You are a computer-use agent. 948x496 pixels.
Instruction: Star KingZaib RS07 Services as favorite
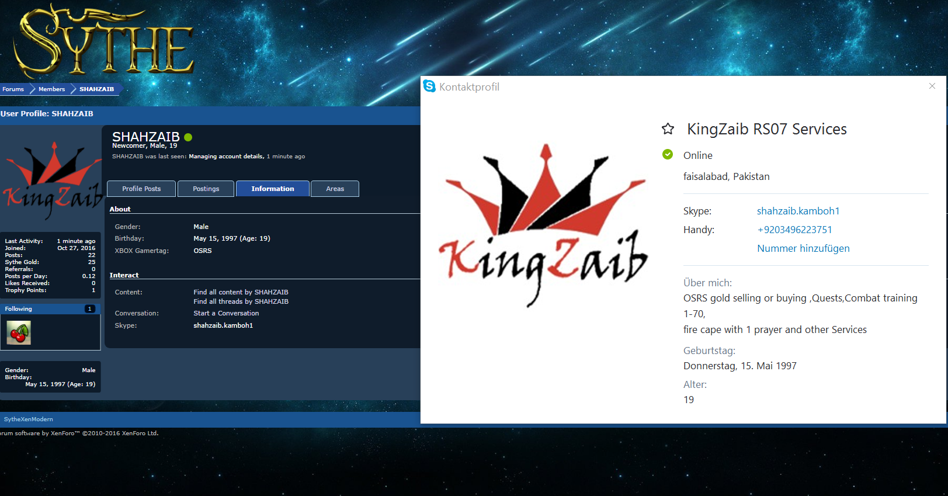tap(668, 129)
